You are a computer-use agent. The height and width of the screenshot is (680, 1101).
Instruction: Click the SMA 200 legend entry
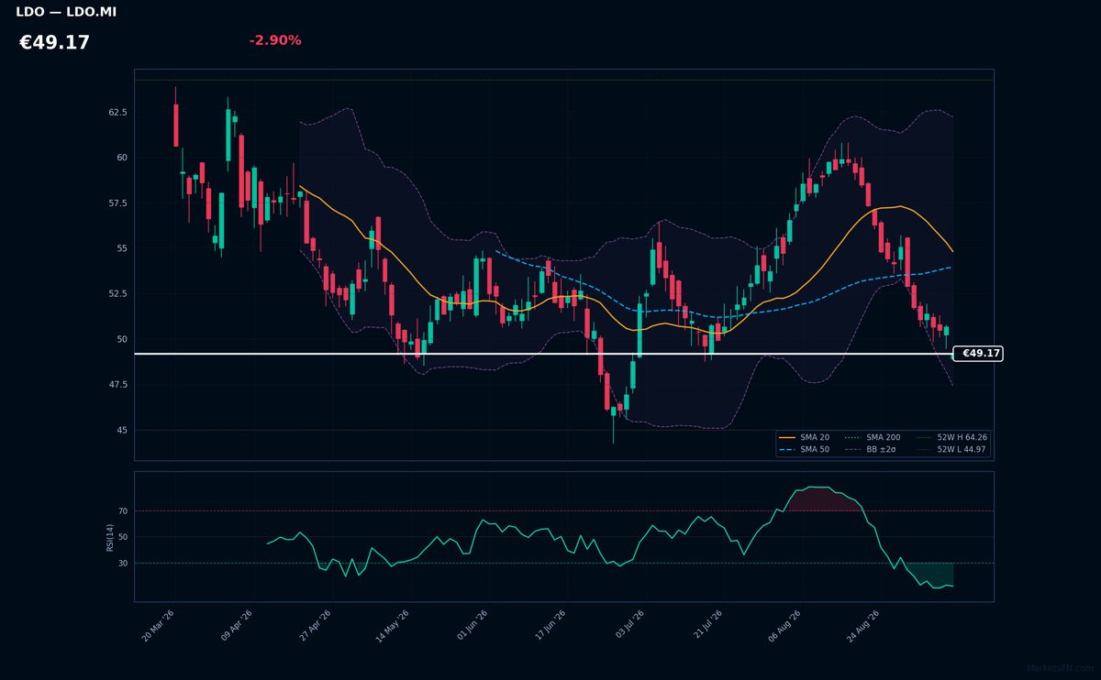(x=872, y=438)
